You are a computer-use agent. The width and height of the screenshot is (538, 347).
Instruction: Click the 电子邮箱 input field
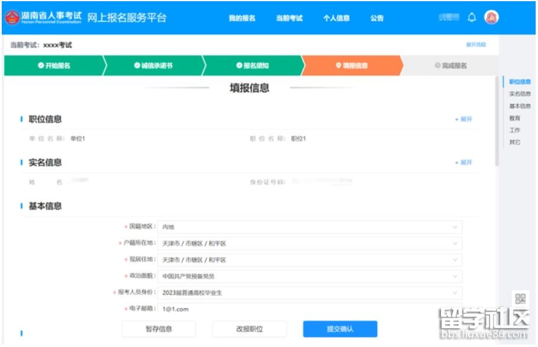(310, 309)
